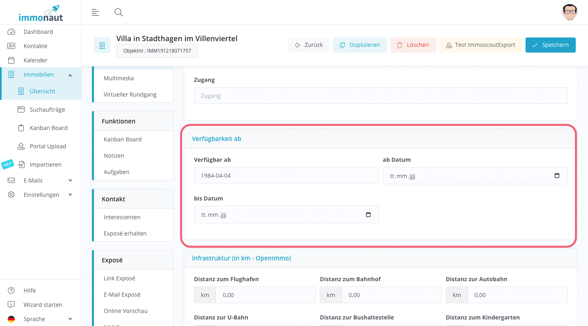The height and width of the screenshot is (326, 588).
Task: Click the building icon beside the property title
Action: tap(102, 45)
